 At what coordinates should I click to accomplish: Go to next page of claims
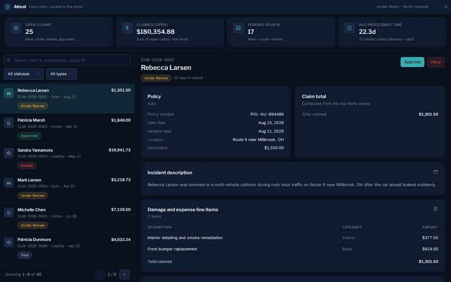(x=124, y=274)
